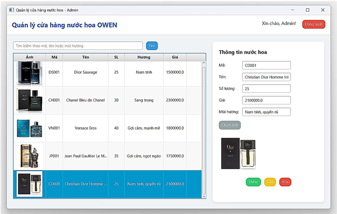Click the app icon in title bar
This screenshot has width=337, height=214.
click(11, 10)
